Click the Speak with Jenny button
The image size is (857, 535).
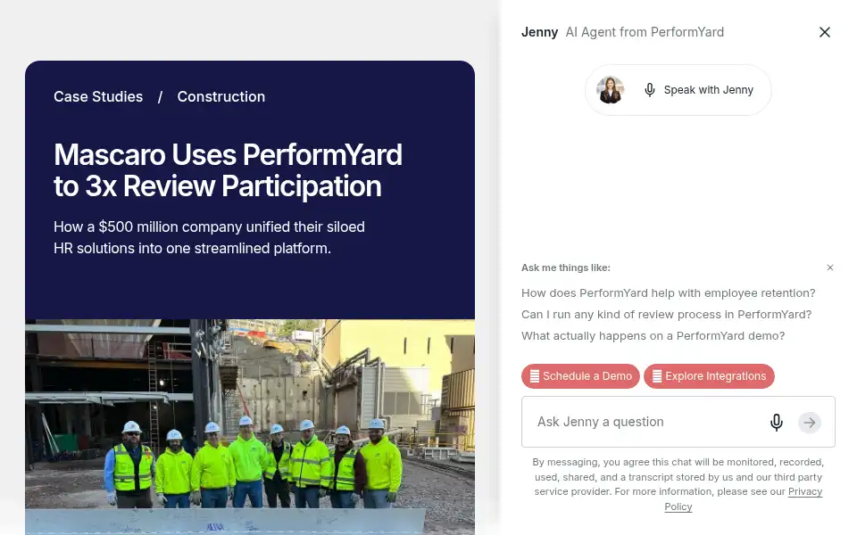(x=678, y=90)
